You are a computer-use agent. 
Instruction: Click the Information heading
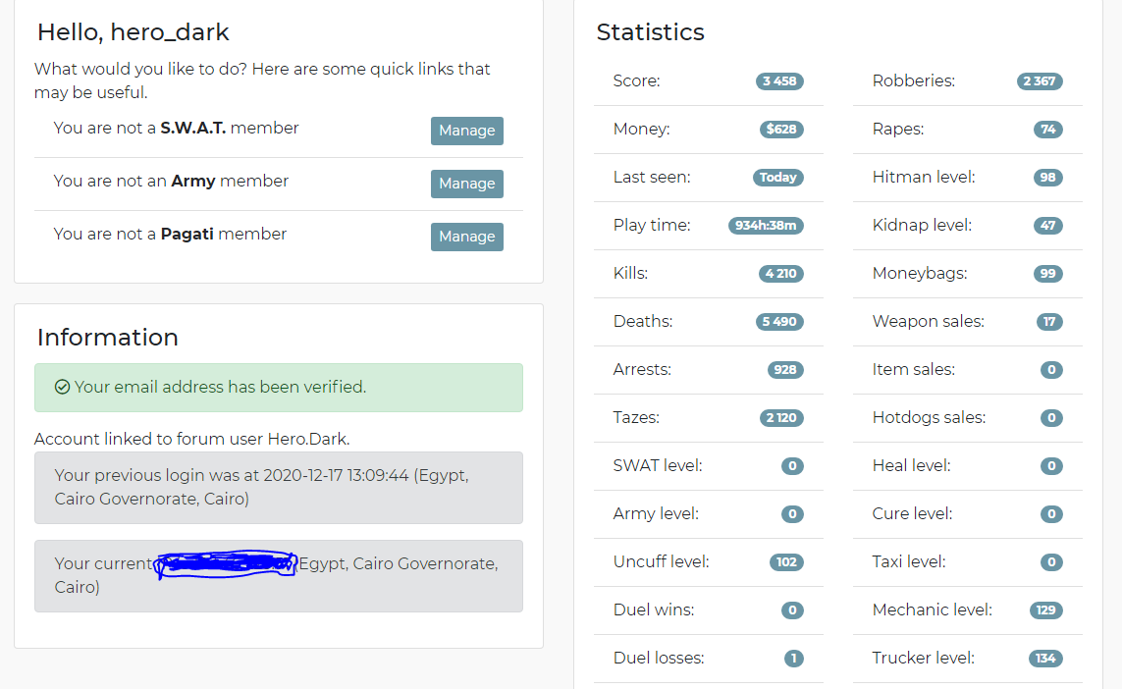coord(107,338)
